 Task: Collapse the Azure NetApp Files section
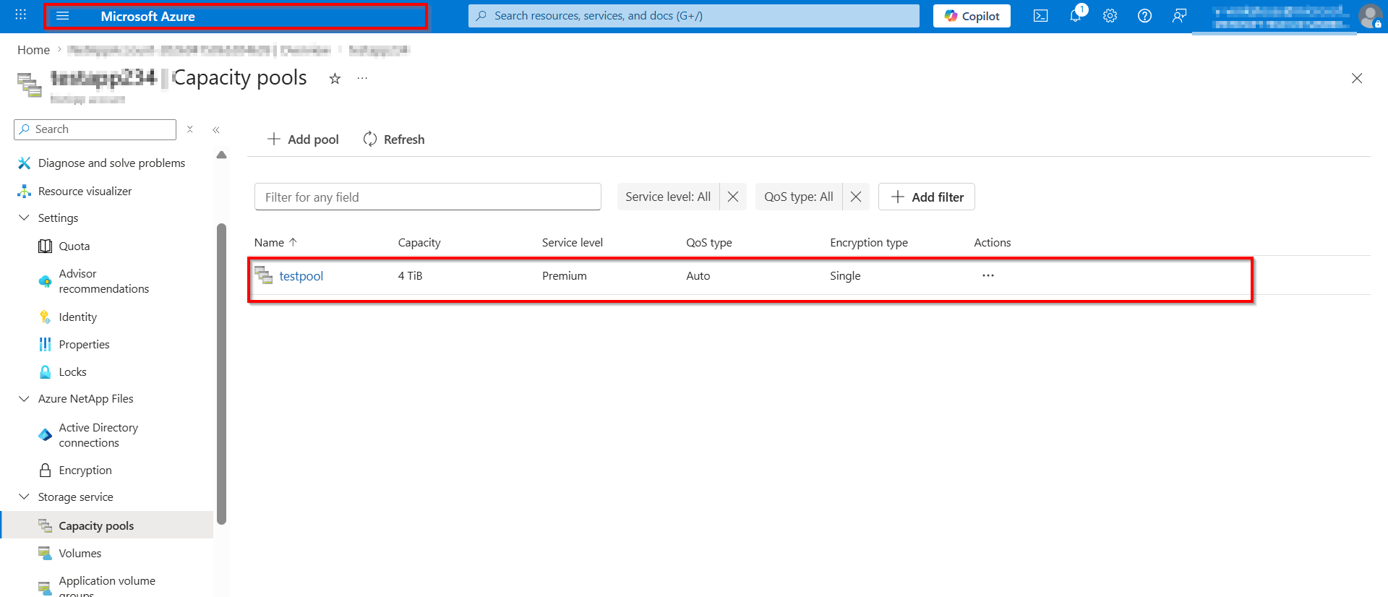point(24,398)
